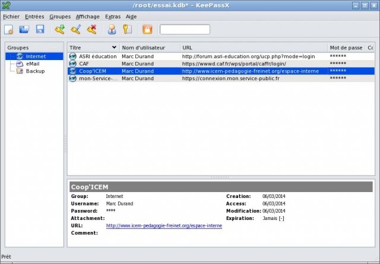Lock the workspace with the orange padlock icon

[x=147, y=29]
